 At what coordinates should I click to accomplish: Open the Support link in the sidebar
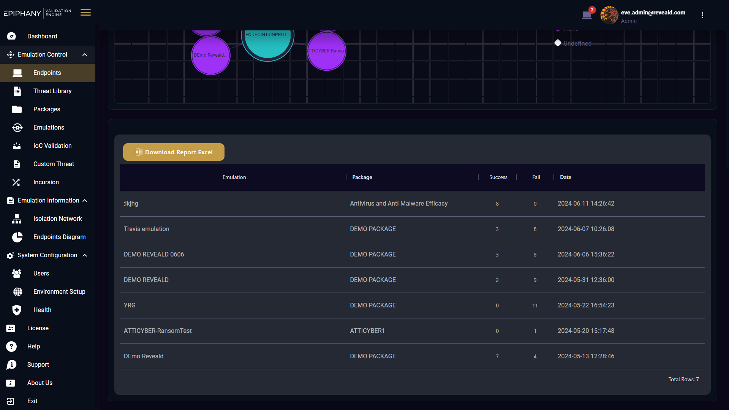point(38,365)
